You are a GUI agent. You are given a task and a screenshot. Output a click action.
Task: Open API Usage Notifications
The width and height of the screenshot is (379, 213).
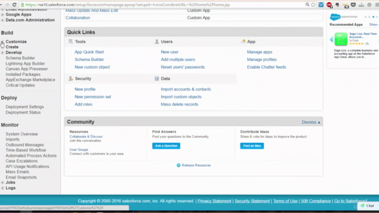pyautogui.click(x=27, y=167)
